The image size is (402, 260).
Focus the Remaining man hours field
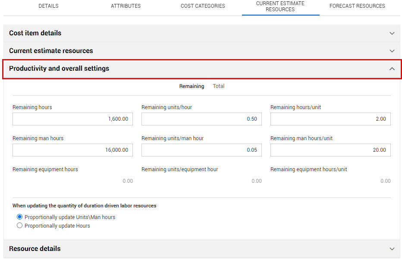[x=72, y=150]
